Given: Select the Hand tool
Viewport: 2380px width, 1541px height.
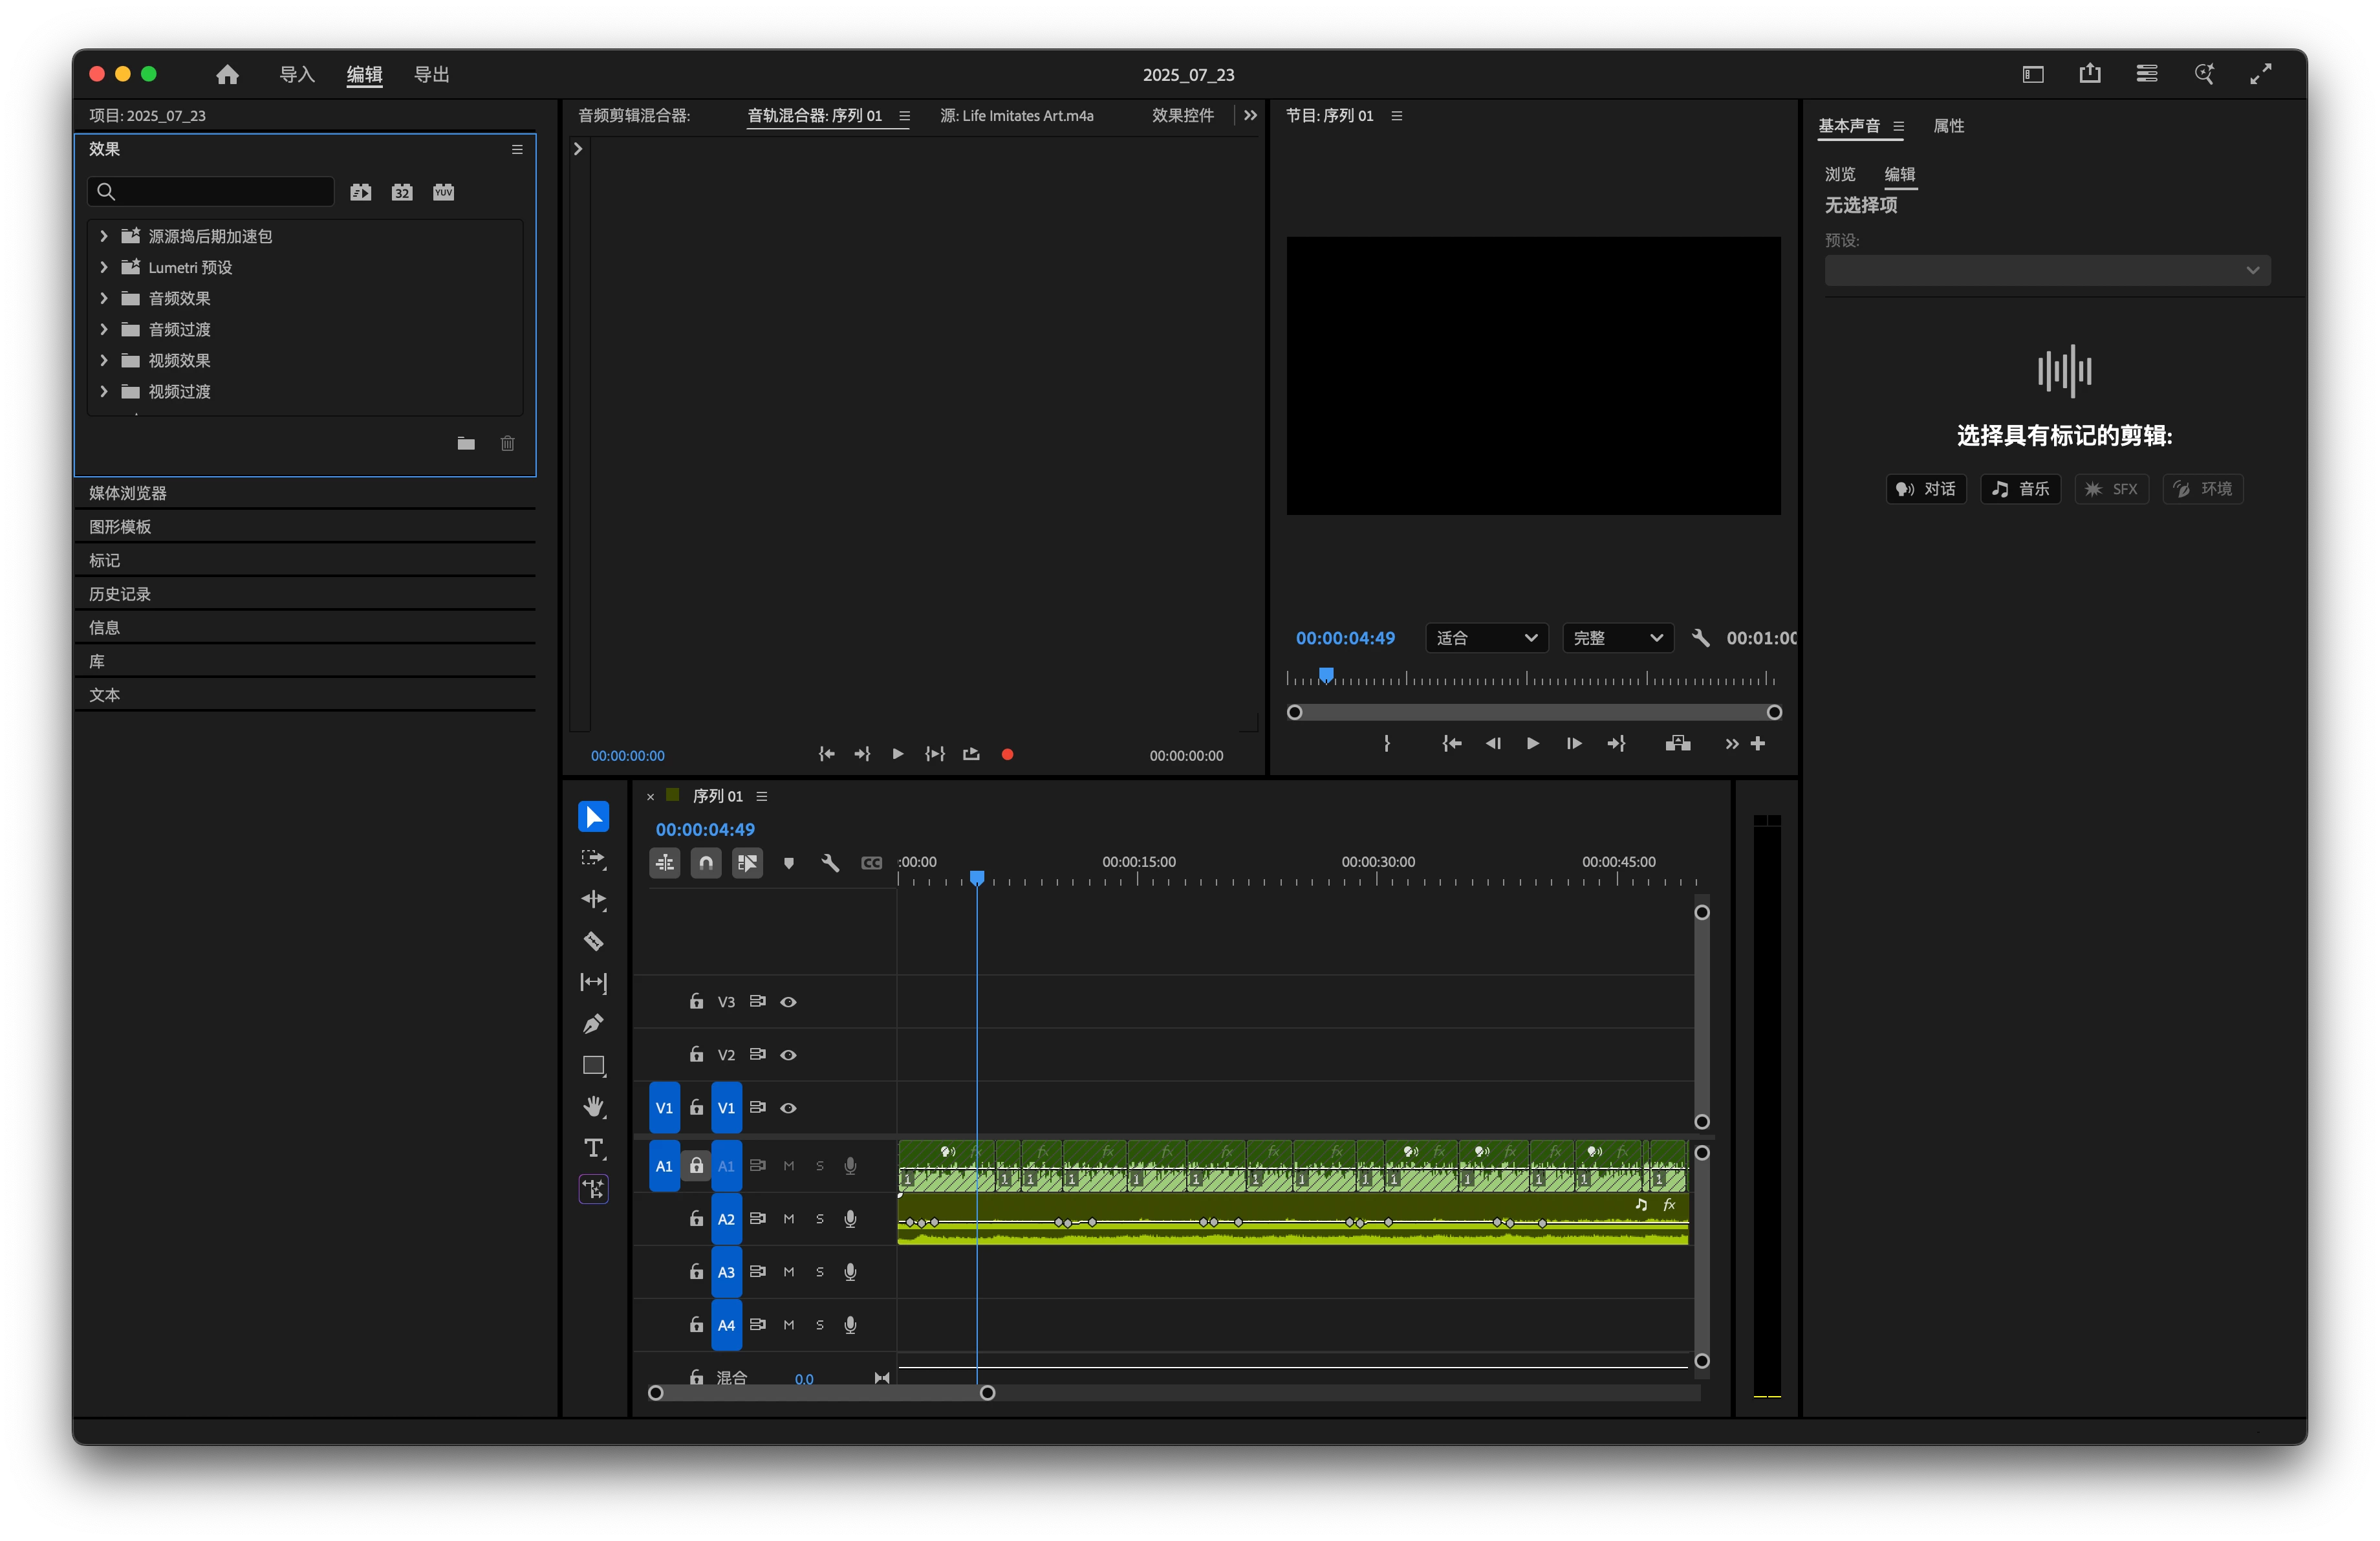Looking at the screenshot, I should coord(593,1106).
